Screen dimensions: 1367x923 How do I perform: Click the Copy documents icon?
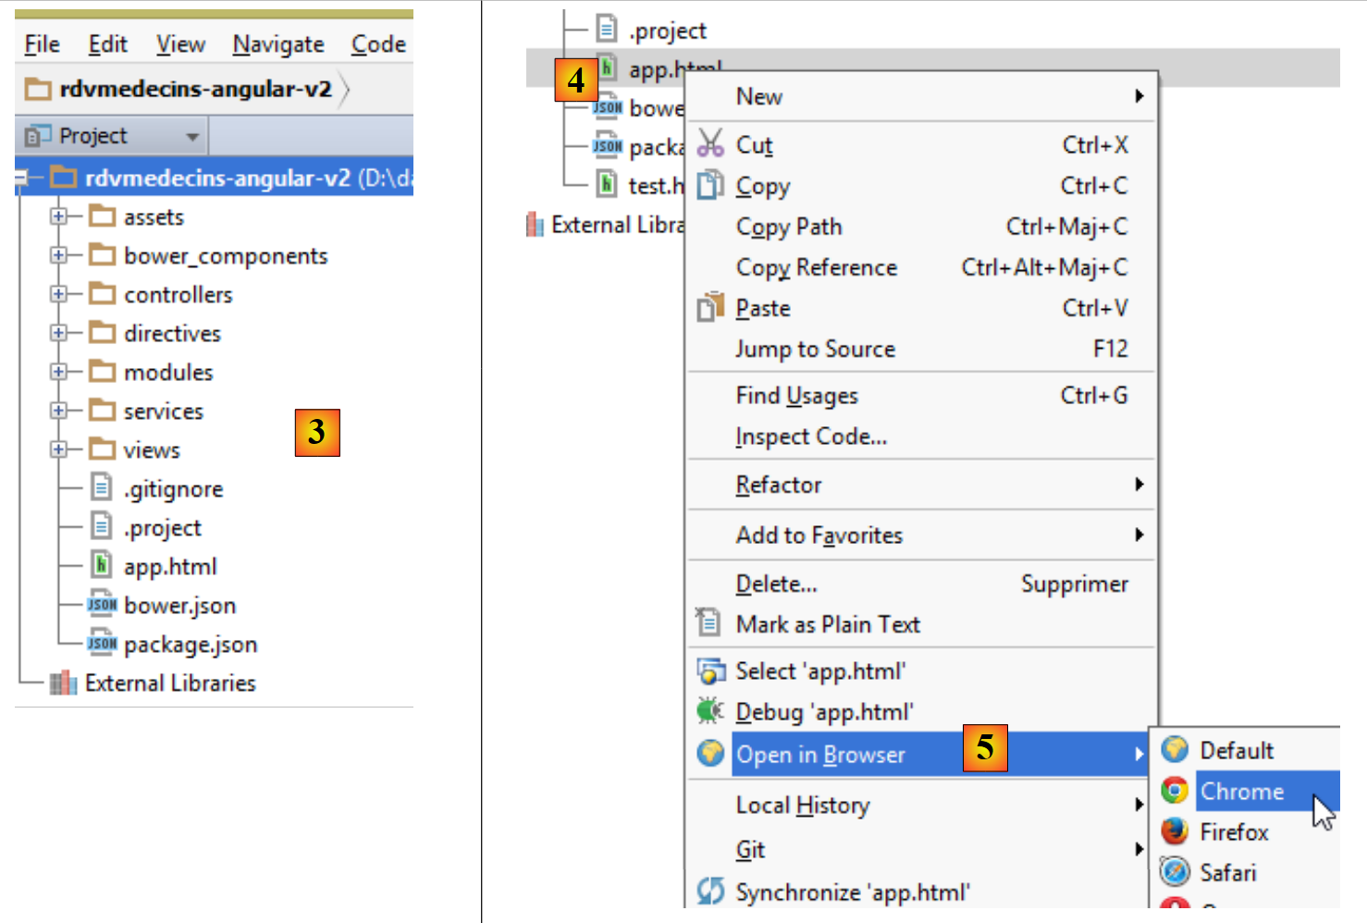(709, 185)
